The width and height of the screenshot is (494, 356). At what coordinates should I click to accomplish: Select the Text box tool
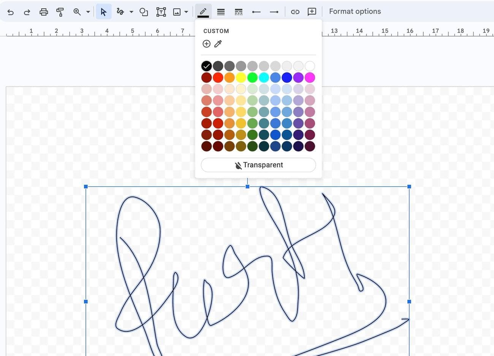(x=161, y=12)
